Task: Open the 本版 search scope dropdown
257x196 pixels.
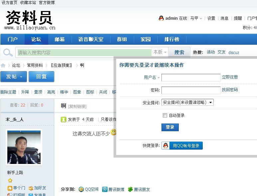Action: coord(160,52)
